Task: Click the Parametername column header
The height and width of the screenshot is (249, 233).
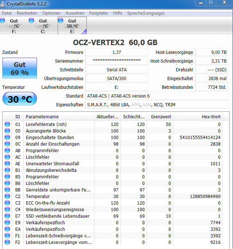Action: pos(59,117)
